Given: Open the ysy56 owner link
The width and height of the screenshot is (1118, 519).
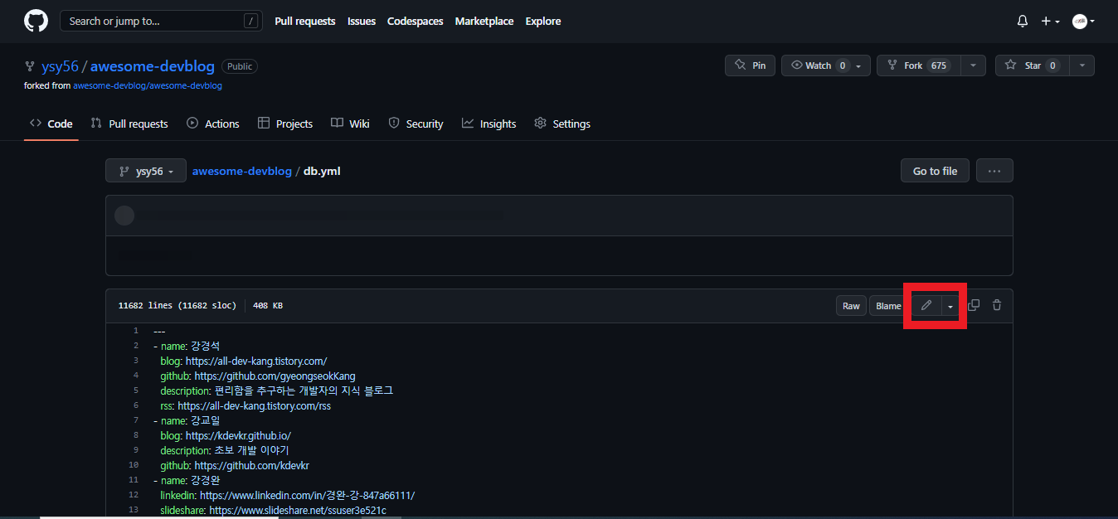Looking at the screenshot, I should click(x=60, y=66).
